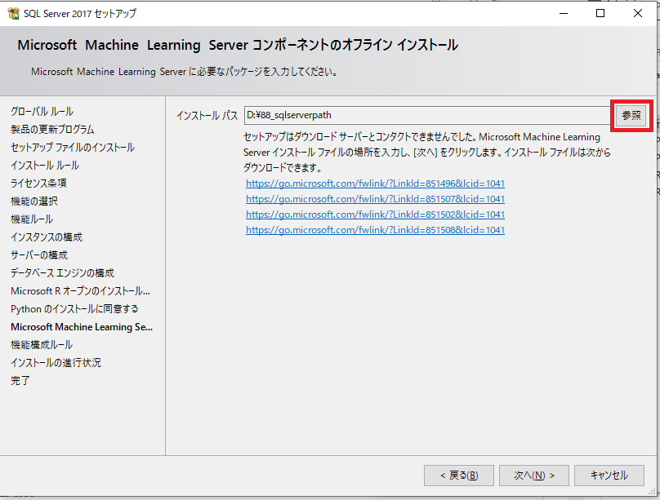Open the LinkId=851508 download link
The image size is (660, 500).
coord(375,230)
